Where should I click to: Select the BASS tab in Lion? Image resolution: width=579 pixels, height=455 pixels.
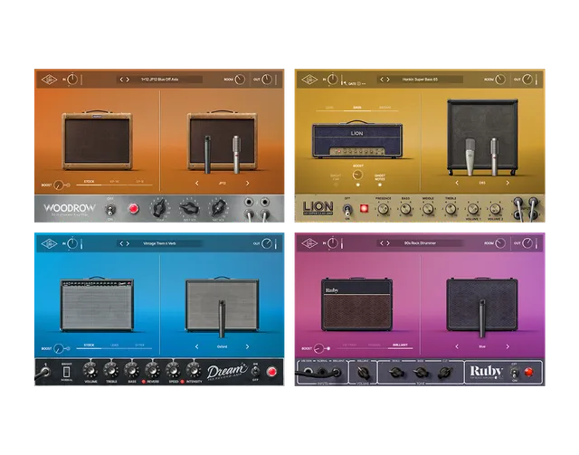[357, 108]
